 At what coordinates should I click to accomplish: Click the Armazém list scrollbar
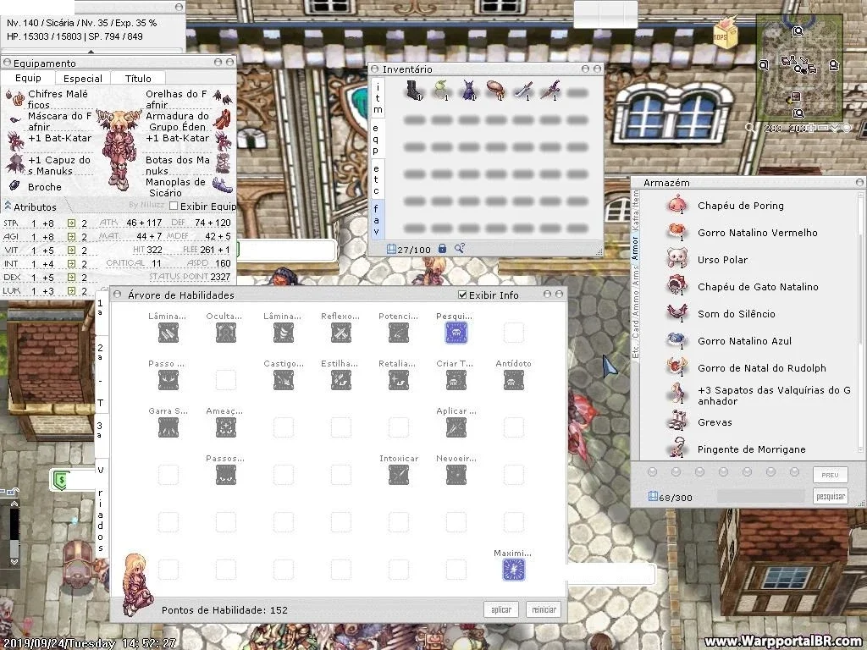(861, 324)
